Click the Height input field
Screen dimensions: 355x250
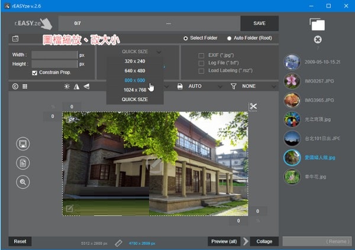pyautogui.click(x=54, y=64)
